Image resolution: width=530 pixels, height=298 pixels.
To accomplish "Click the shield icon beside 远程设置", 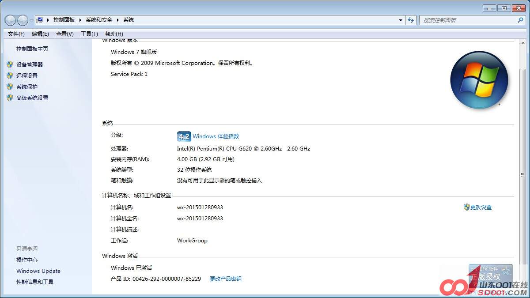I will click(x=10, y=75).
